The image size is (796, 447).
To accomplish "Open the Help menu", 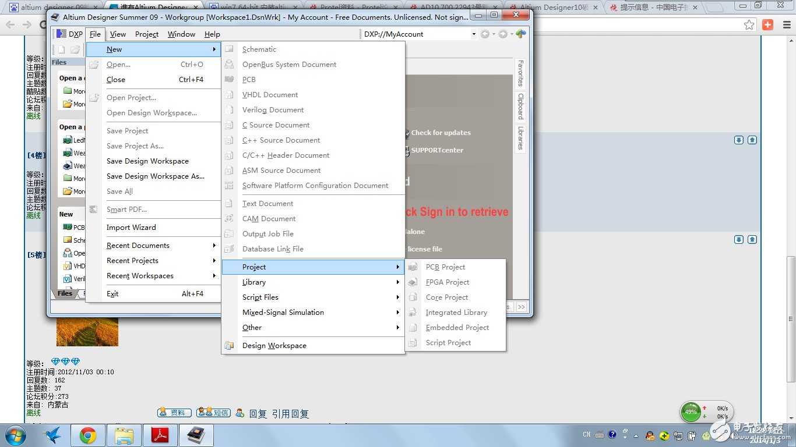I will point(212,34).
